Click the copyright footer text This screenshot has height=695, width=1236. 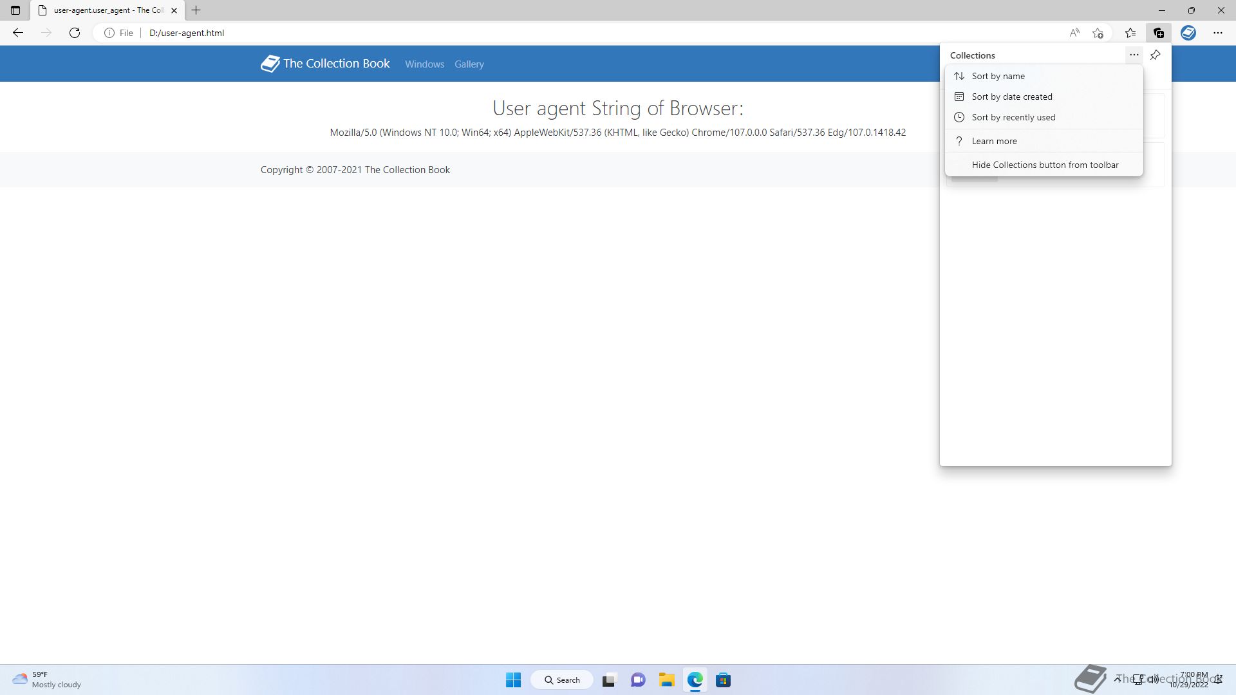(x=355, y=170)
